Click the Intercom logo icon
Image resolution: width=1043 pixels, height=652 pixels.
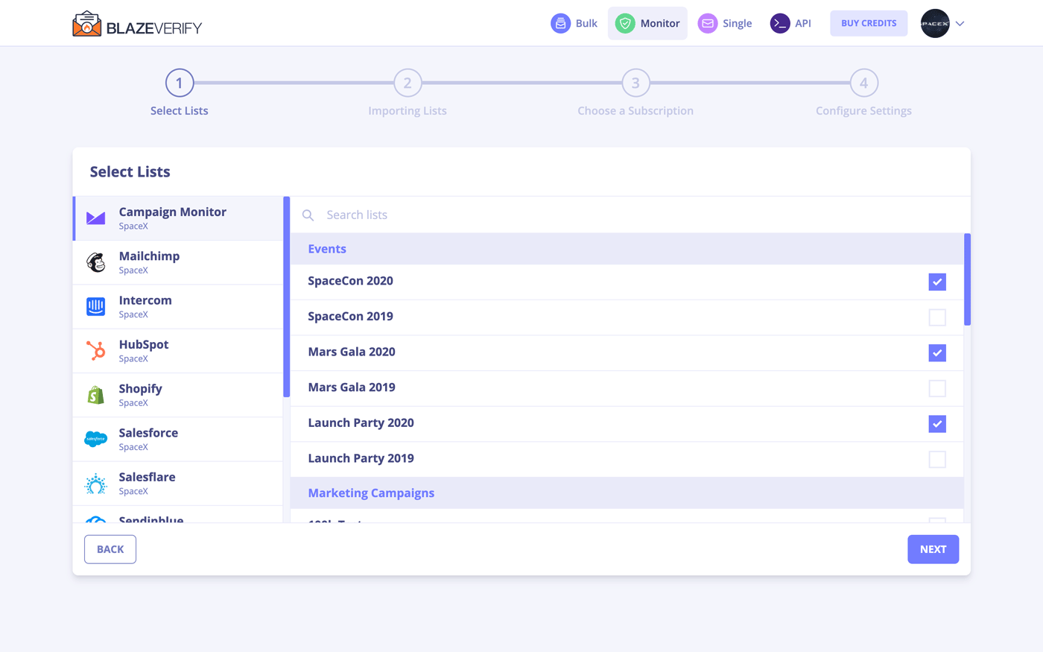pos(95,306)
